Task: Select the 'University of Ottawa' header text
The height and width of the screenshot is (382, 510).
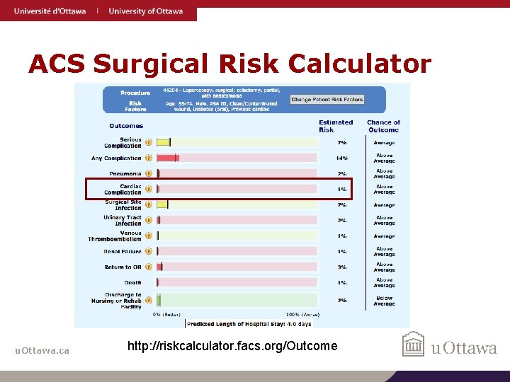Action: tap(146, 11)
